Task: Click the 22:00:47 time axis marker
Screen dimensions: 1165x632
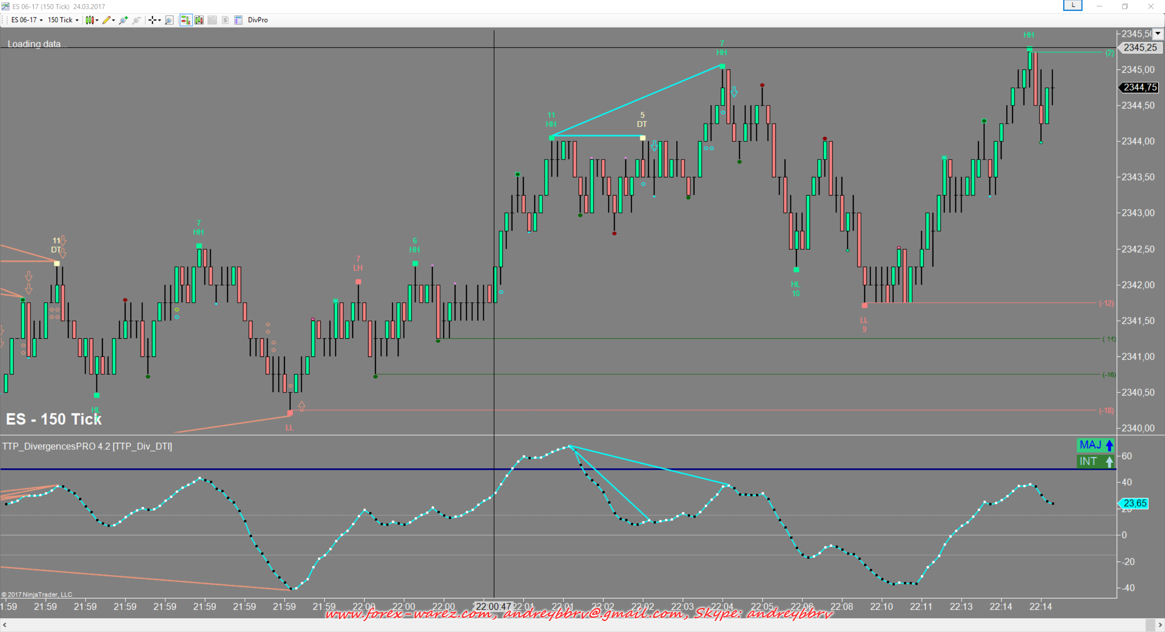Action: click(494, 607)
